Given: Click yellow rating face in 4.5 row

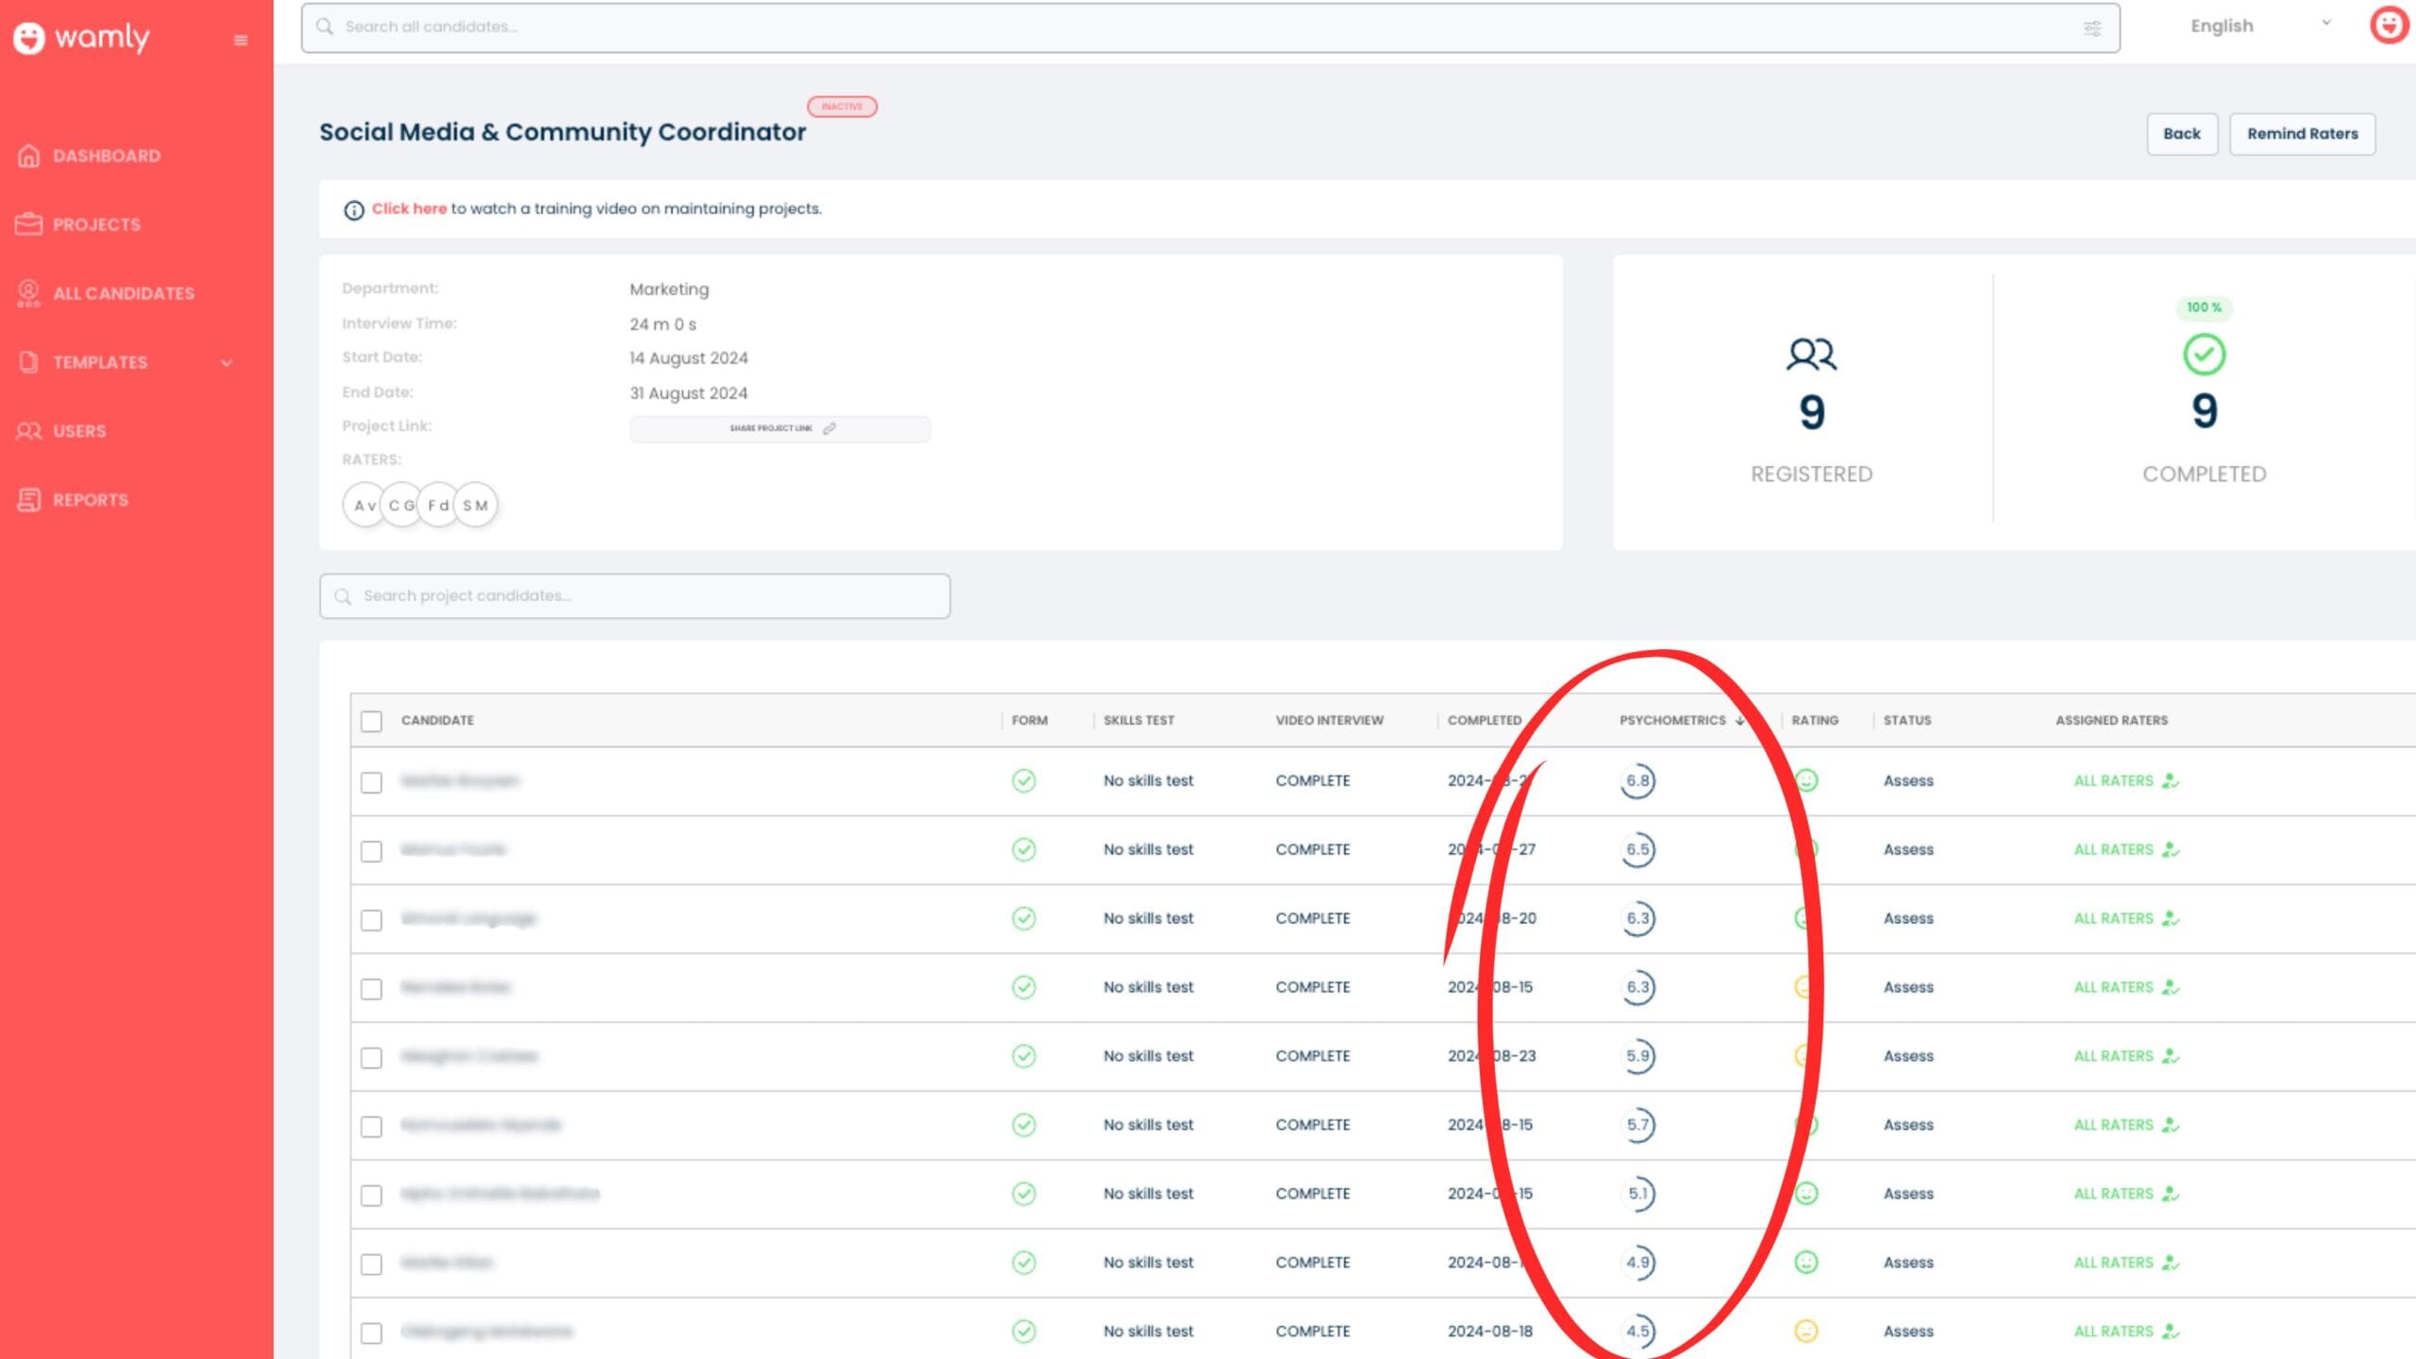Looking at the screenshot, I should coord(1805,1332).
